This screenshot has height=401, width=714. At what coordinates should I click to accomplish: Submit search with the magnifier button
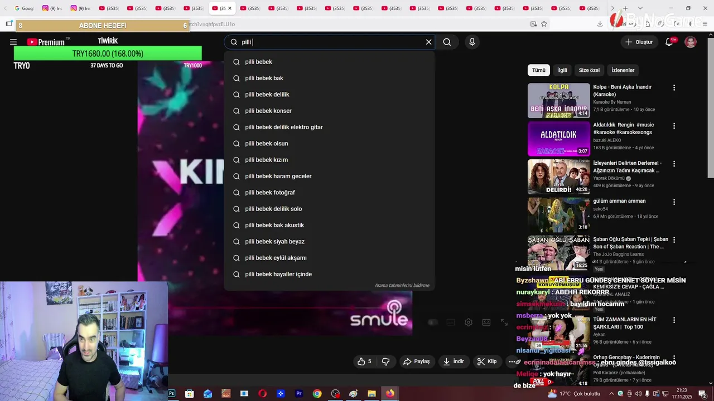click(447, 42)
